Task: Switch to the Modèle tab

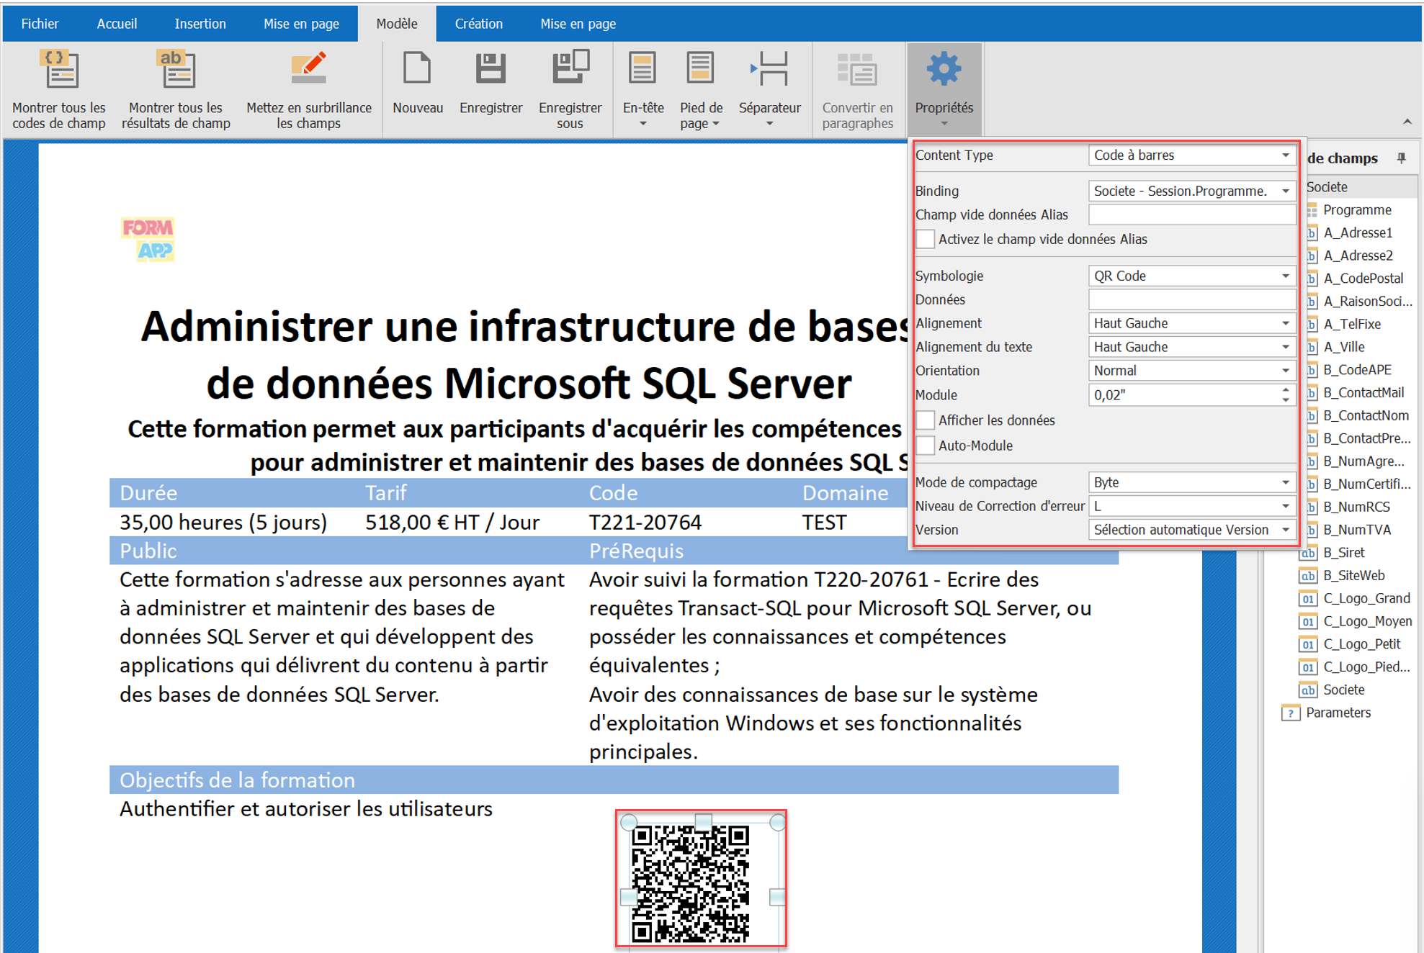Action: 397,24
